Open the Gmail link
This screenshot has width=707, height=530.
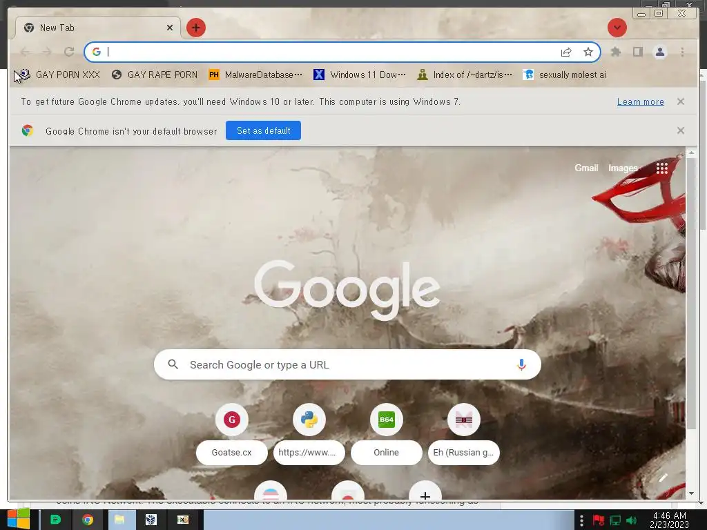[x=586, y=168]
